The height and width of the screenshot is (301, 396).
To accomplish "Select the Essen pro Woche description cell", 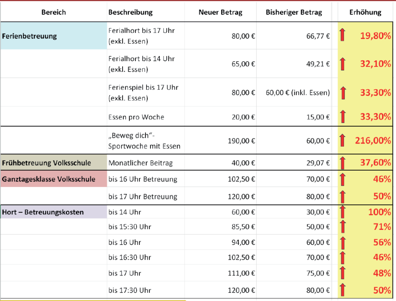I will point(137,117).
